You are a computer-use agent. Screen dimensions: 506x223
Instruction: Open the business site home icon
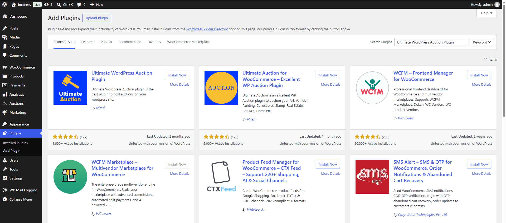click(x=14, y=4)
